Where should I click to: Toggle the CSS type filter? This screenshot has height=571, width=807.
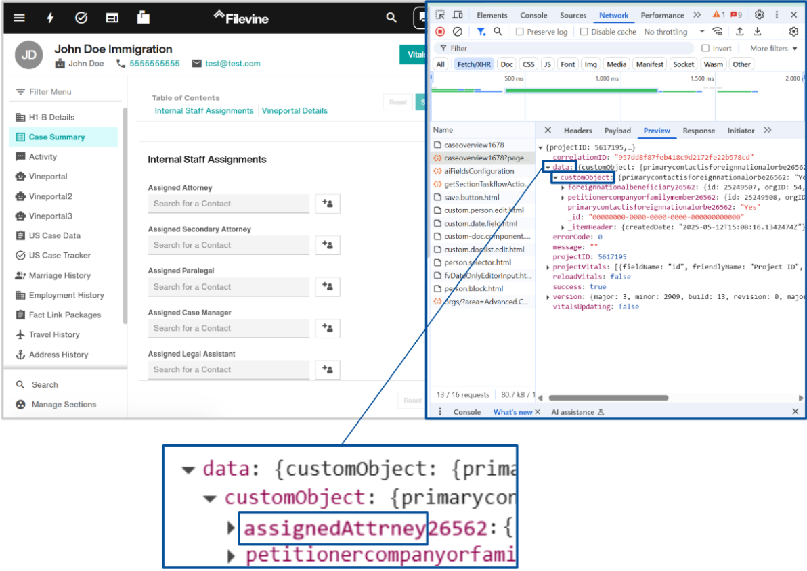click(x=528, y=64)
